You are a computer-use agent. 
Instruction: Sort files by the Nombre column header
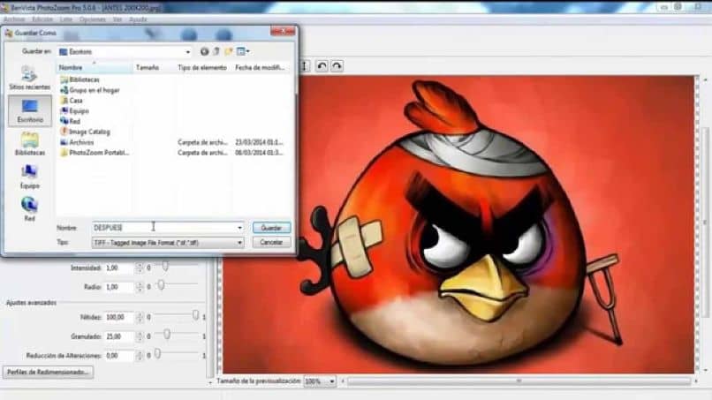(x=95, y=68)
